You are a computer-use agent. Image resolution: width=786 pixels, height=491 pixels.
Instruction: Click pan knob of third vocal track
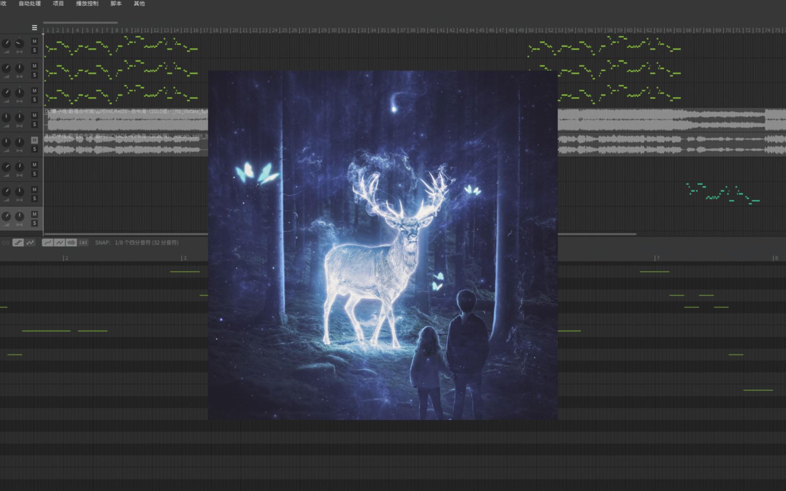(20, 93)
